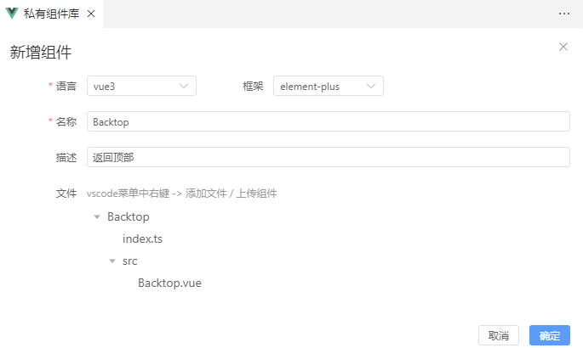The width and height of the screenshot is (583, 348).
Task: Collapse the src folder triangle
Action: [112, 261]
